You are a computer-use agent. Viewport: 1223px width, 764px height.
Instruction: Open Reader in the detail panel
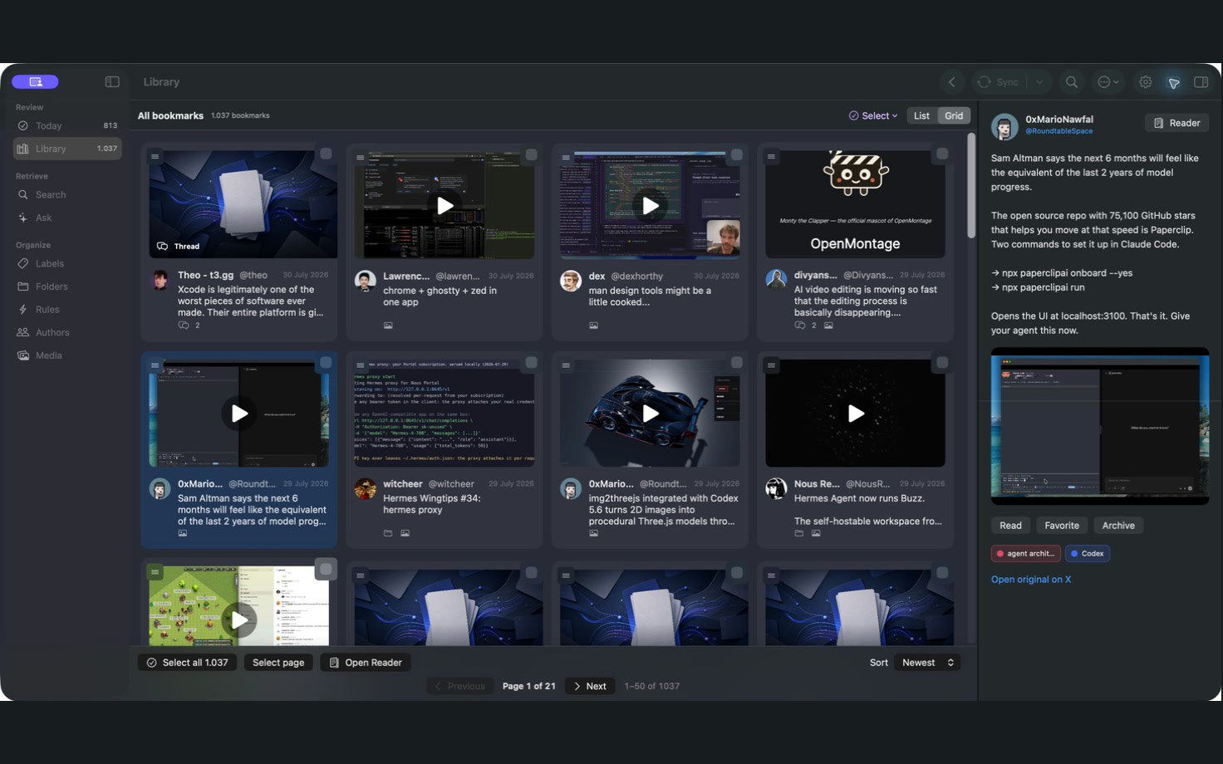1177,123
